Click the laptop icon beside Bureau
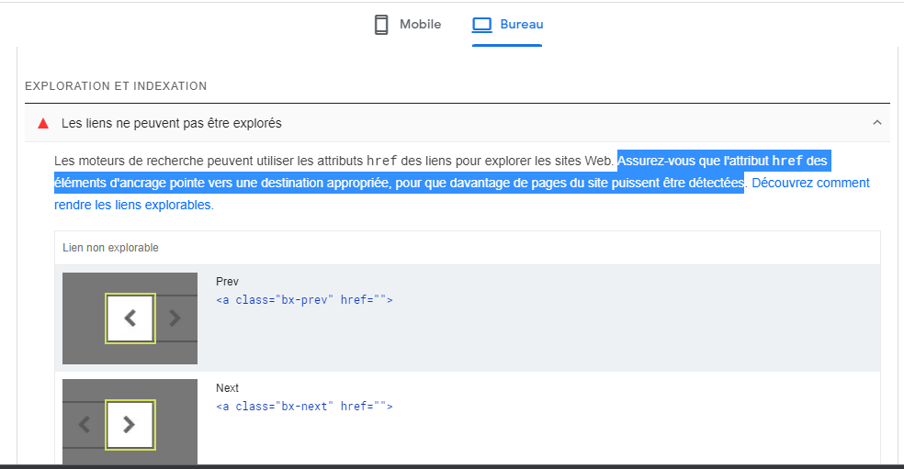This screenshot has width=904, height=469. click(x=482, y=25)
